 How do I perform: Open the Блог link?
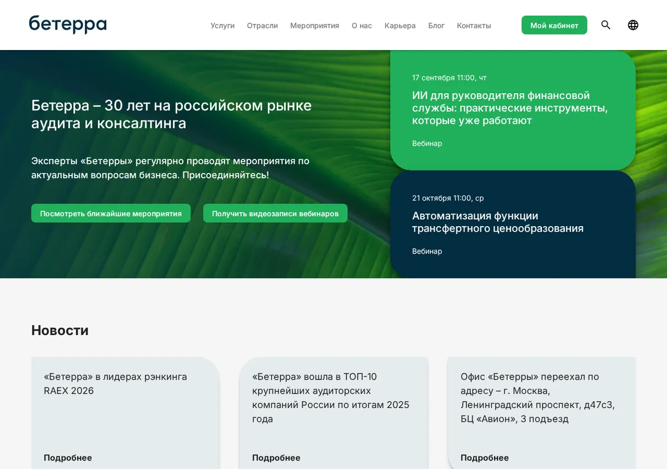436,26
